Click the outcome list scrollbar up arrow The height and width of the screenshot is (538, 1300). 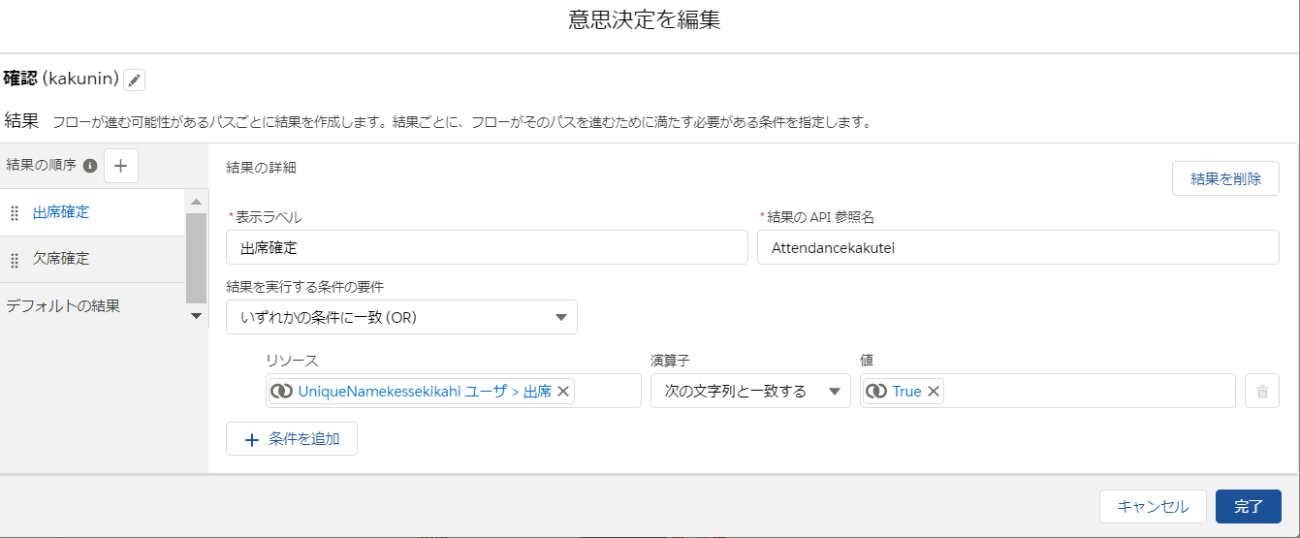pos(196,202)
